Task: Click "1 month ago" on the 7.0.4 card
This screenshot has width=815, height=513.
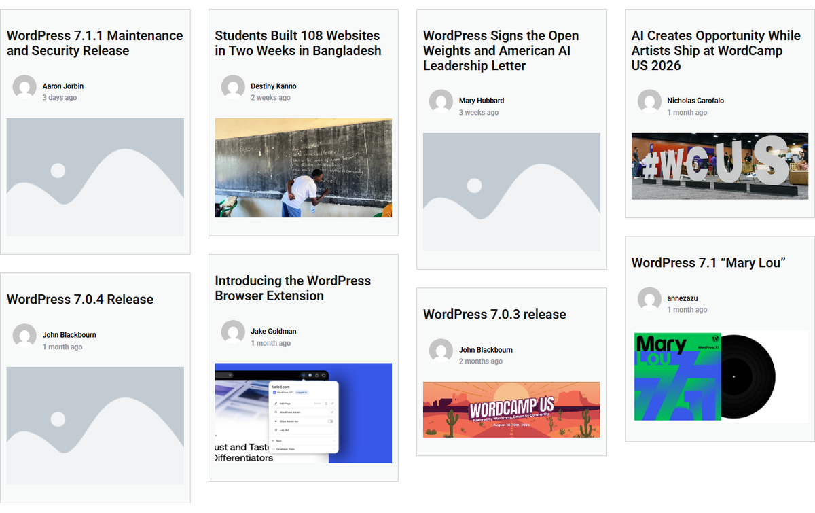Action: (x=62, y=347)
